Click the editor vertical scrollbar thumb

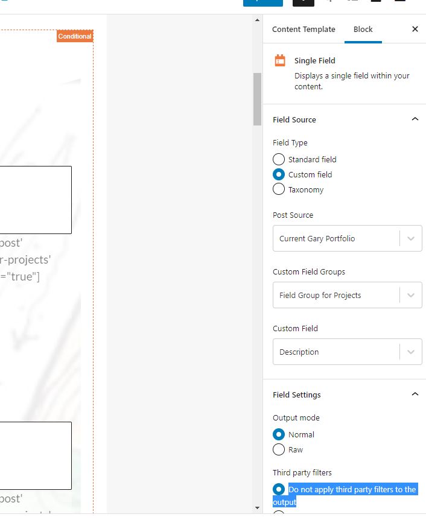click(x=257, y=99)
